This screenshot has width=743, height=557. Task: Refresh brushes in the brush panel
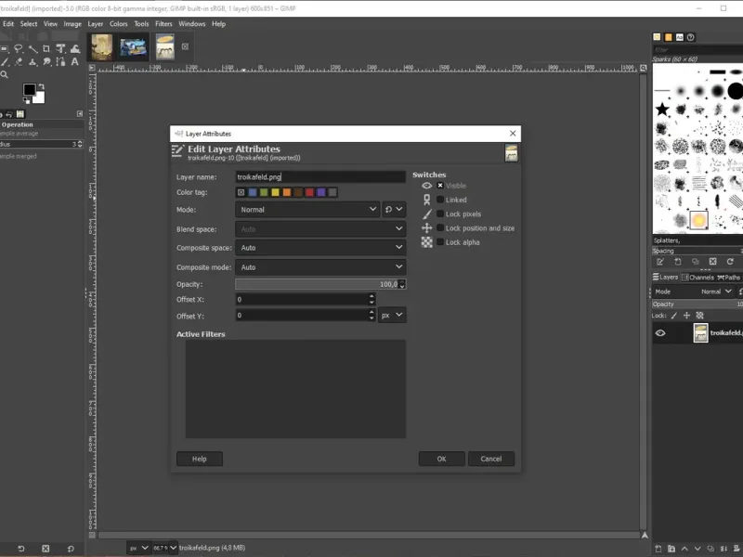(730, 261)
